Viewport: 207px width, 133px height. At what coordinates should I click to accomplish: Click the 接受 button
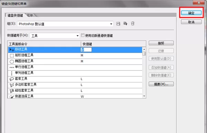tap(161, 43)
